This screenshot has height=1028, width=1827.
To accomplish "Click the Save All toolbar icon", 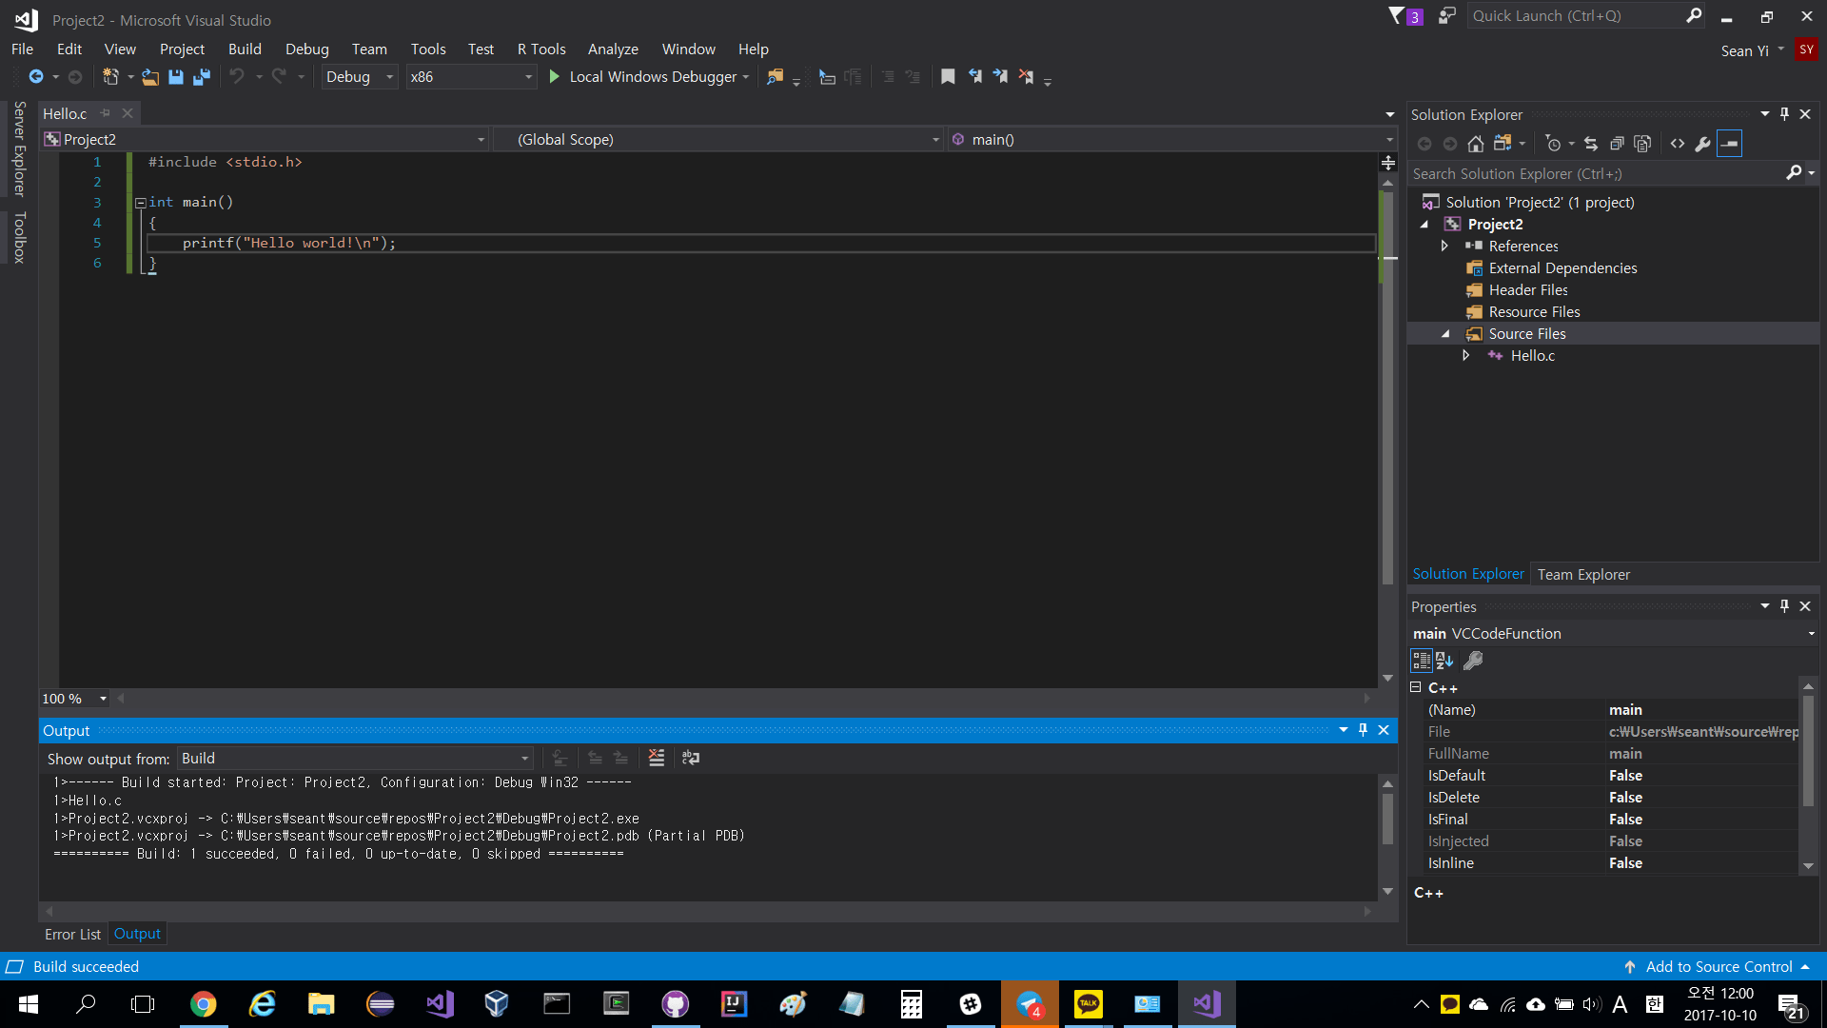I will (202, 77).
